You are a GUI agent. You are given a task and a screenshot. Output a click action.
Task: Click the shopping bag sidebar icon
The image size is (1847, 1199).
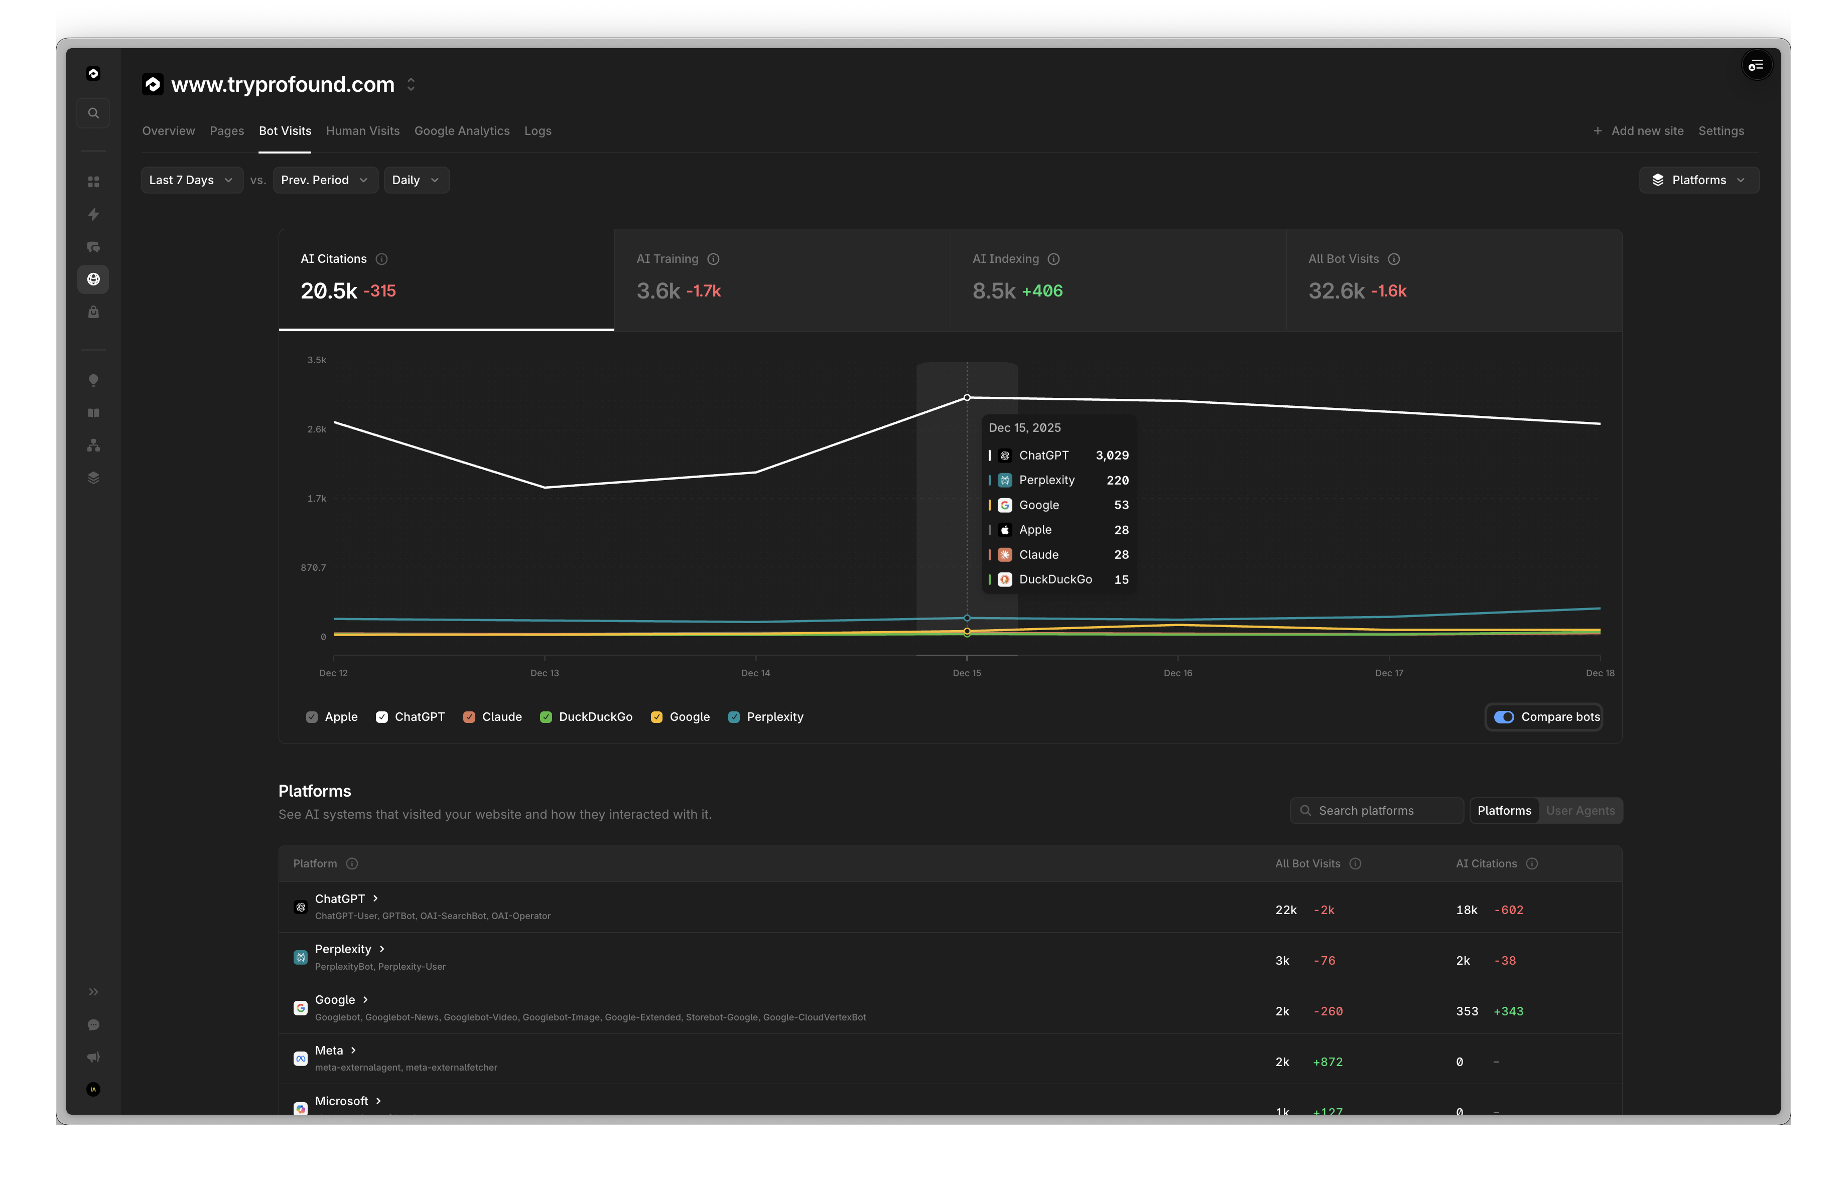point(93,312)
